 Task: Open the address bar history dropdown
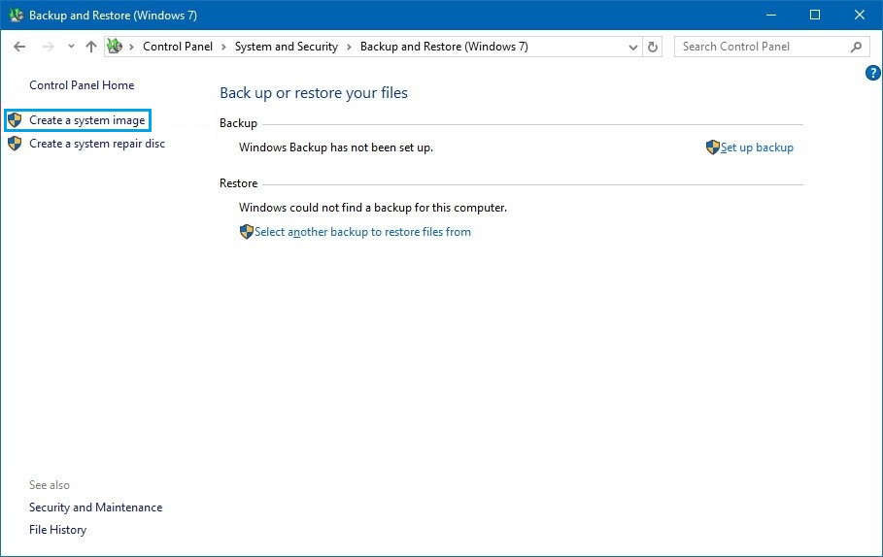coord(633,48)
